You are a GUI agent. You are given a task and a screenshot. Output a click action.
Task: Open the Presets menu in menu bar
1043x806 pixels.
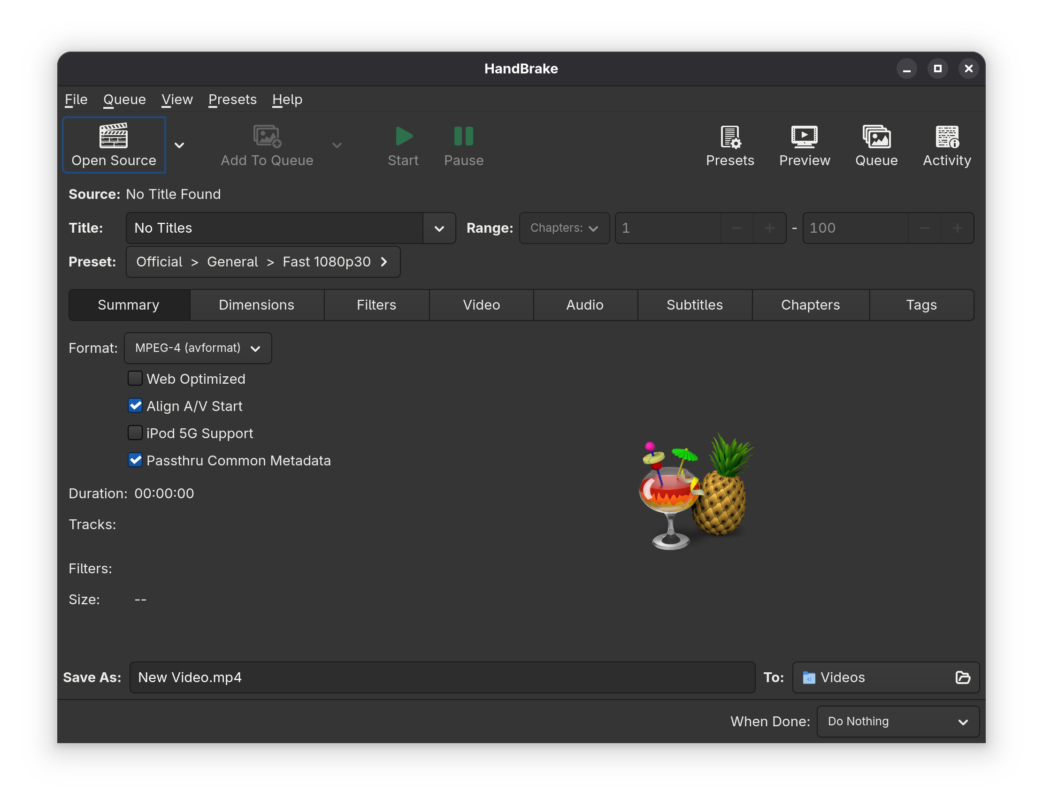click(x=232, y=99)
